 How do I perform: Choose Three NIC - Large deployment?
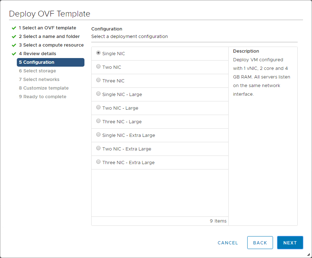pyautogui.click(x=98, y=121)
